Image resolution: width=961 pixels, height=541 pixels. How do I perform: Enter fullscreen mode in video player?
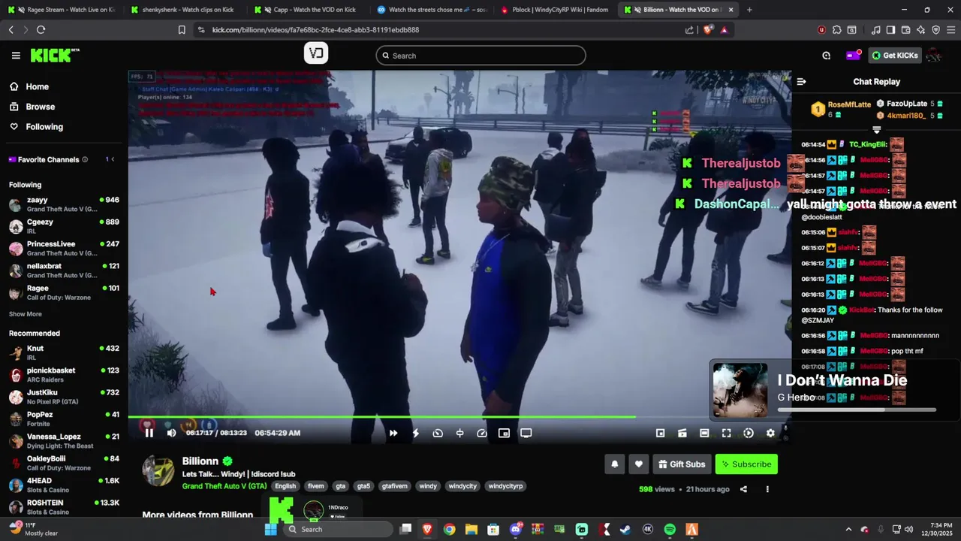[x=726, y=433]
